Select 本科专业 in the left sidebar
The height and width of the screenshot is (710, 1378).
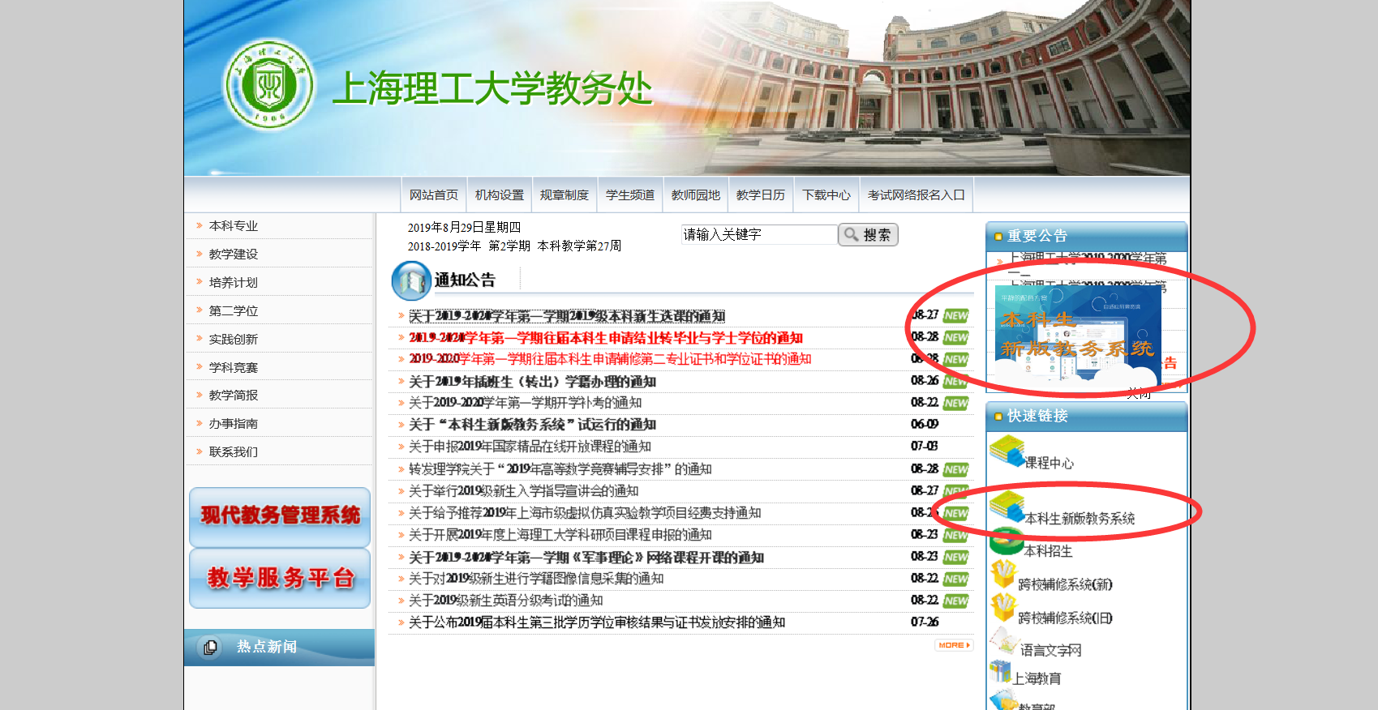pos(234,226)
